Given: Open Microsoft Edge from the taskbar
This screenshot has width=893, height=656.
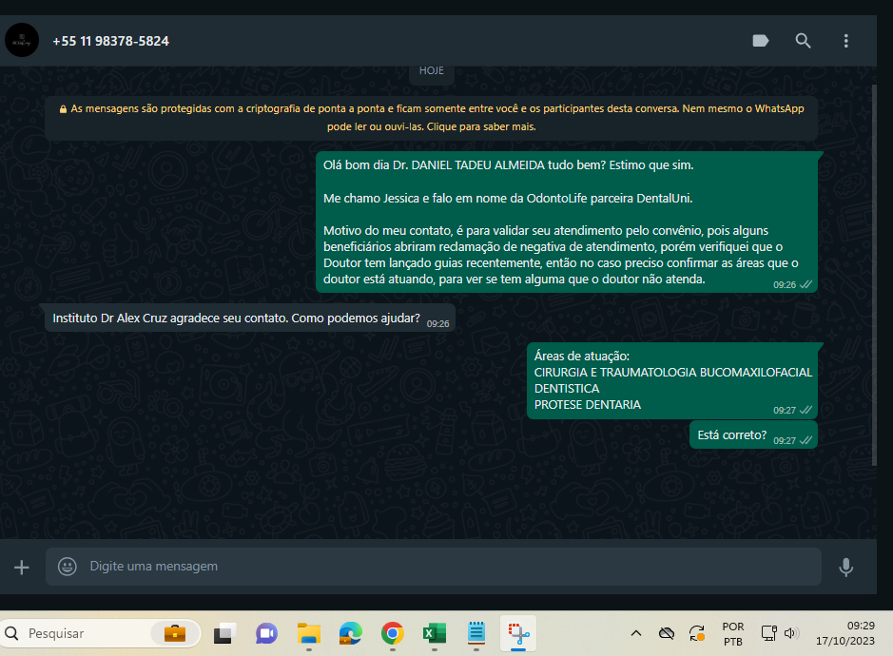Looking at the screenshot, I should tap(350, 633).
